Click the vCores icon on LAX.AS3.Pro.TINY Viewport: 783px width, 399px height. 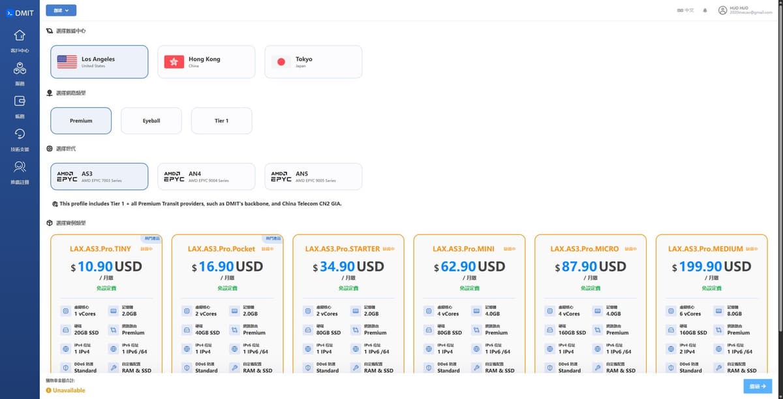[x=65, y=311]
